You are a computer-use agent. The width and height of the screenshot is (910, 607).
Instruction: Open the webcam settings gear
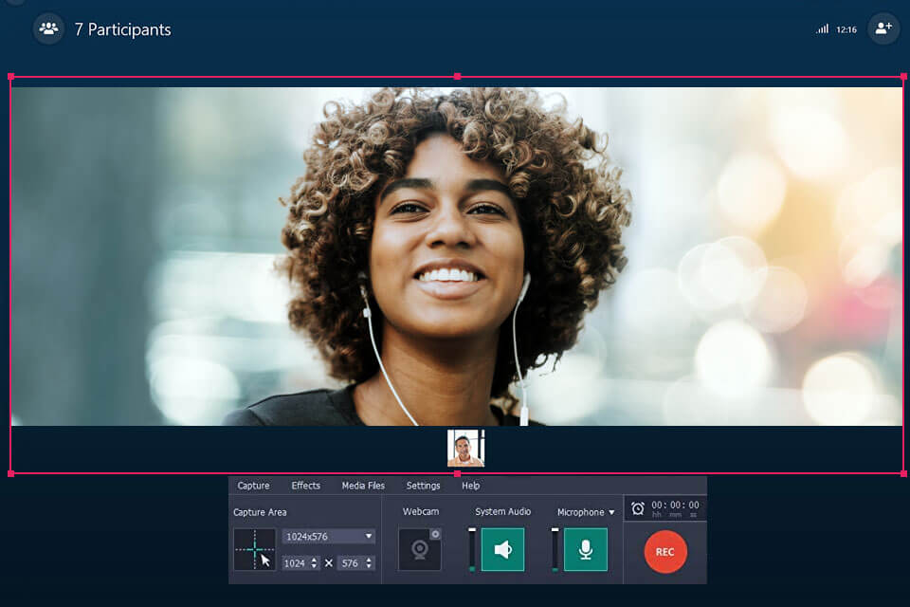[435, 534]
